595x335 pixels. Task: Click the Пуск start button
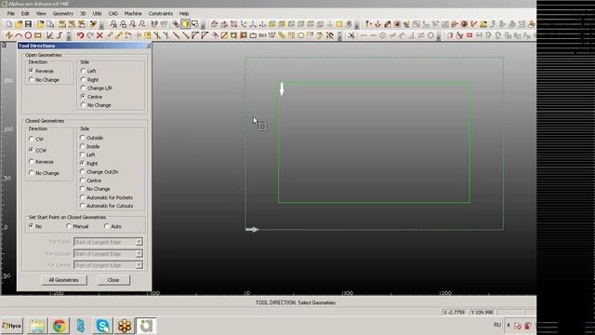pos(12,326)
